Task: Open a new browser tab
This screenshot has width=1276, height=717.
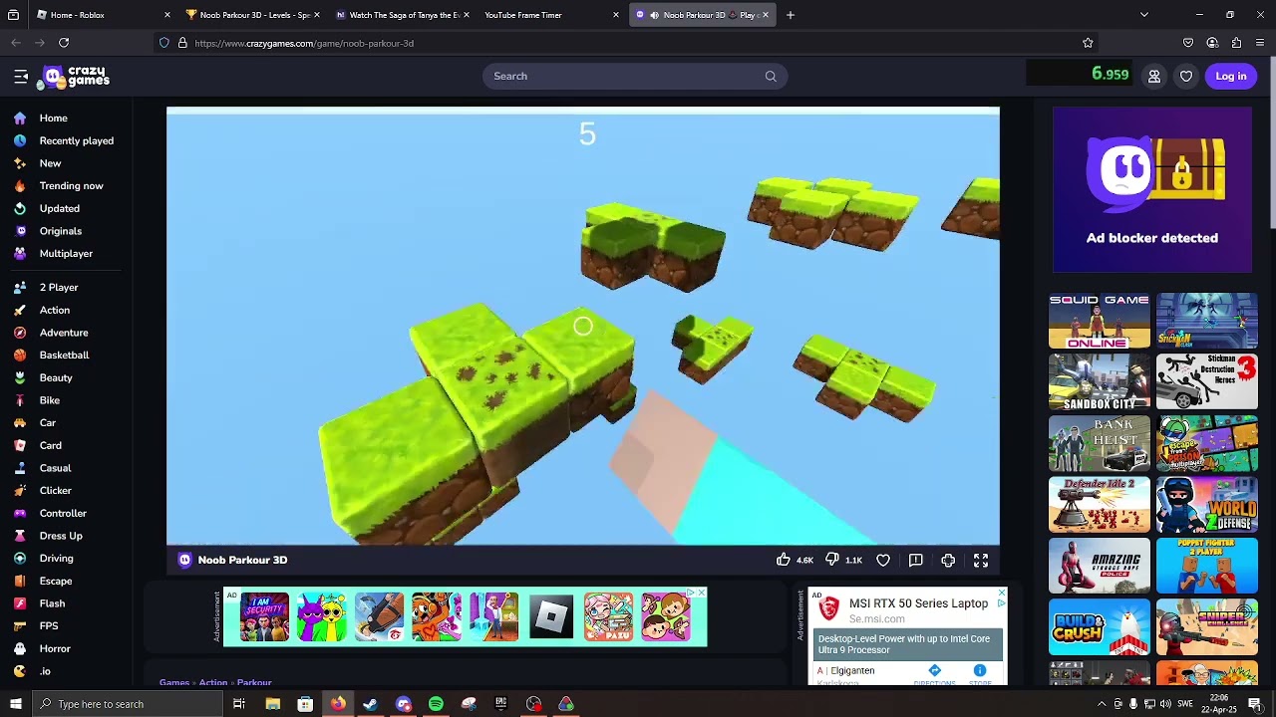Action: coord(791,15)
